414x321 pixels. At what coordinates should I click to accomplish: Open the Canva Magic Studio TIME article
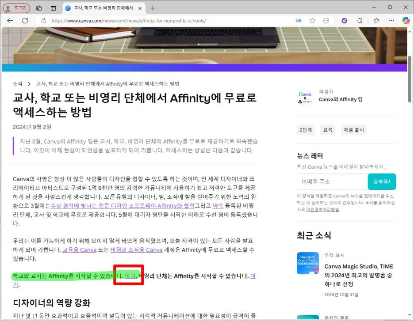(359, 275)
